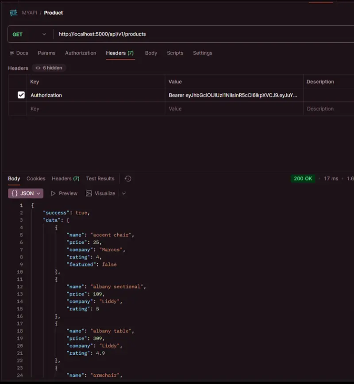
Task: Show the 6 hidden headers
Action: click(x=49, y=68)
